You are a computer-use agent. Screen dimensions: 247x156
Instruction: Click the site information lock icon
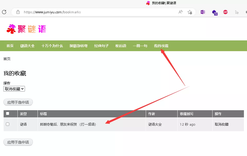[18, 12]
